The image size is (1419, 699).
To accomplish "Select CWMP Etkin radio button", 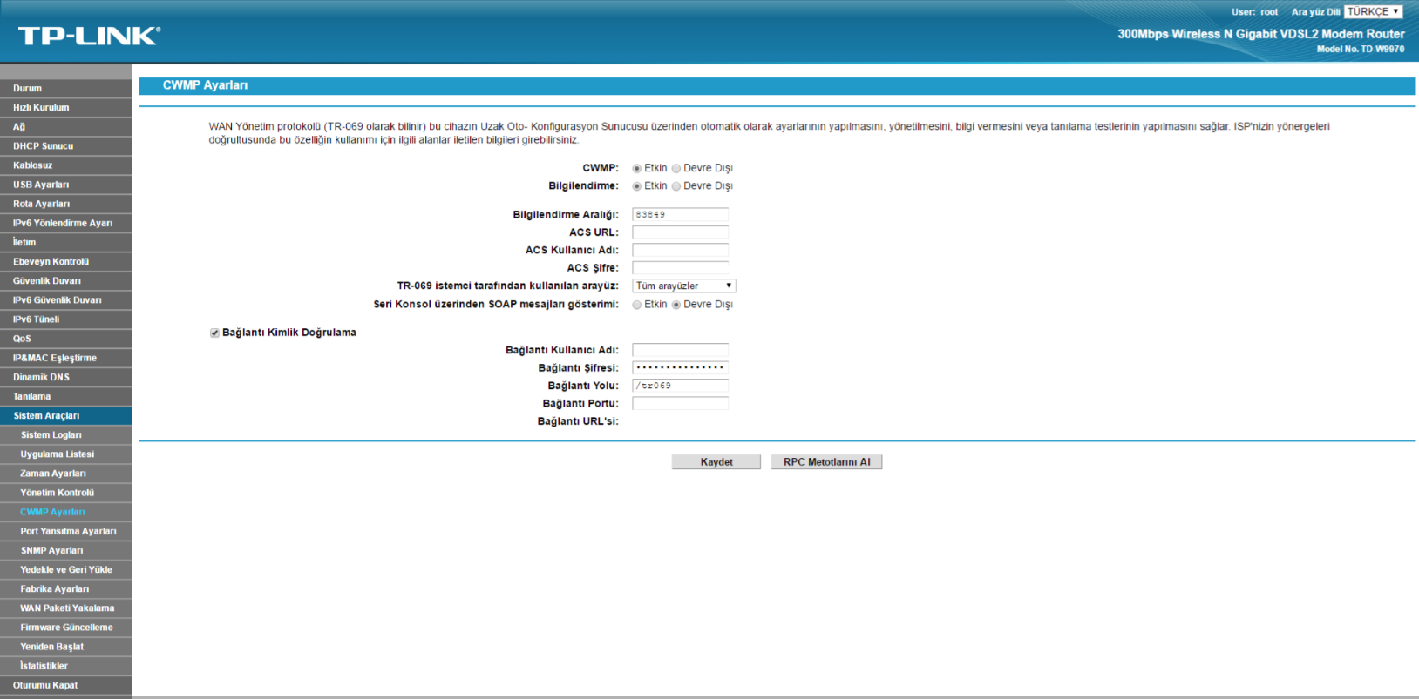I will pos(637,169).
